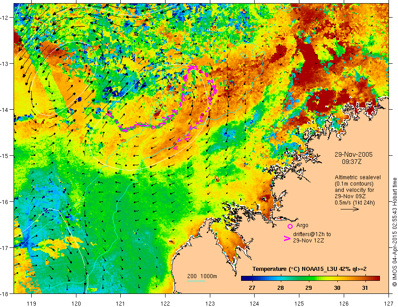This screenshot has width=398, height=307.
Task: Click the longitude axis label 121
Action: pos(121,303)
